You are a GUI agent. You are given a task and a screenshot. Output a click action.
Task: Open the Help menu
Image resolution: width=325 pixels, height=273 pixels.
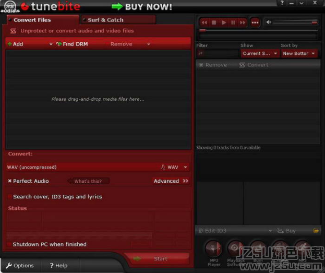58,266
